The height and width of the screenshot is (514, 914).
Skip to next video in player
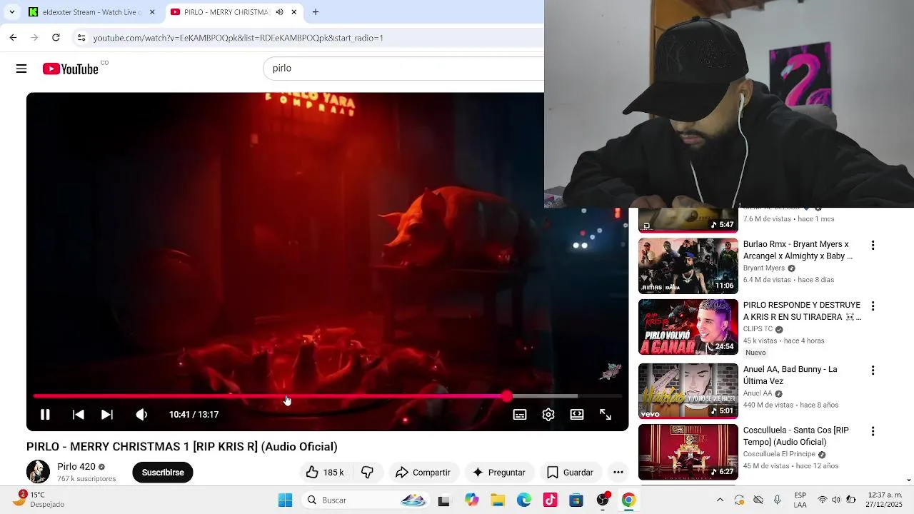106,415
